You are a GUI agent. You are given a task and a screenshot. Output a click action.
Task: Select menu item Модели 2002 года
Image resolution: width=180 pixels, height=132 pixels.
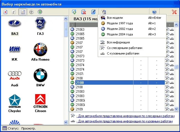[132, 29]
